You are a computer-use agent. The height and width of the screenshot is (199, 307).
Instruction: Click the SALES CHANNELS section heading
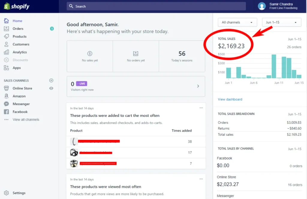click(x=16, y=81)
